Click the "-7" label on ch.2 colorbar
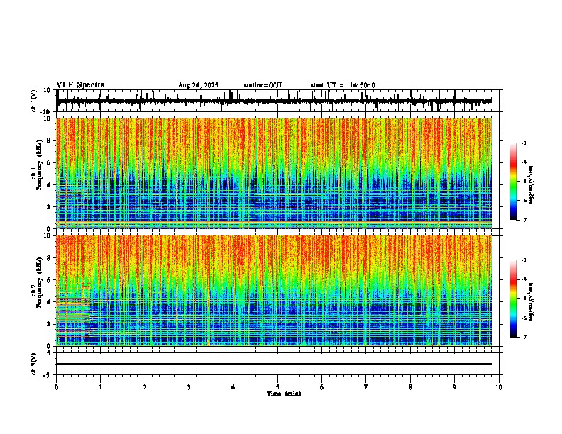The image size is (562, 434). (x=523, y=337)
